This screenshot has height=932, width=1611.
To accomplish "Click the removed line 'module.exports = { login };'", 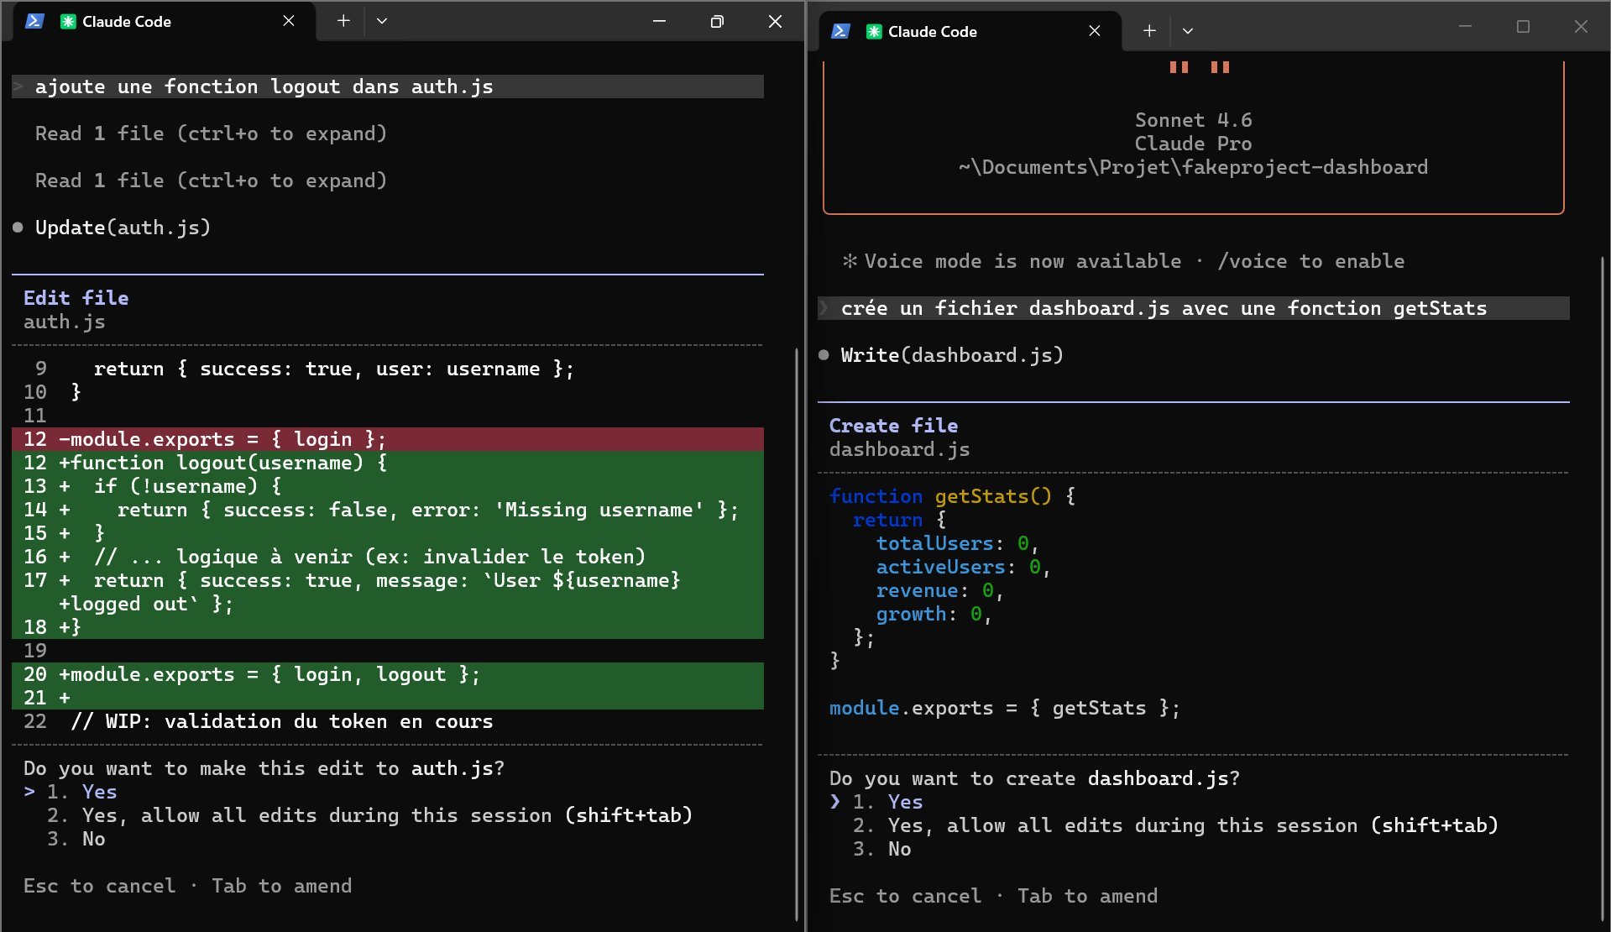I will tap(388, 439).
